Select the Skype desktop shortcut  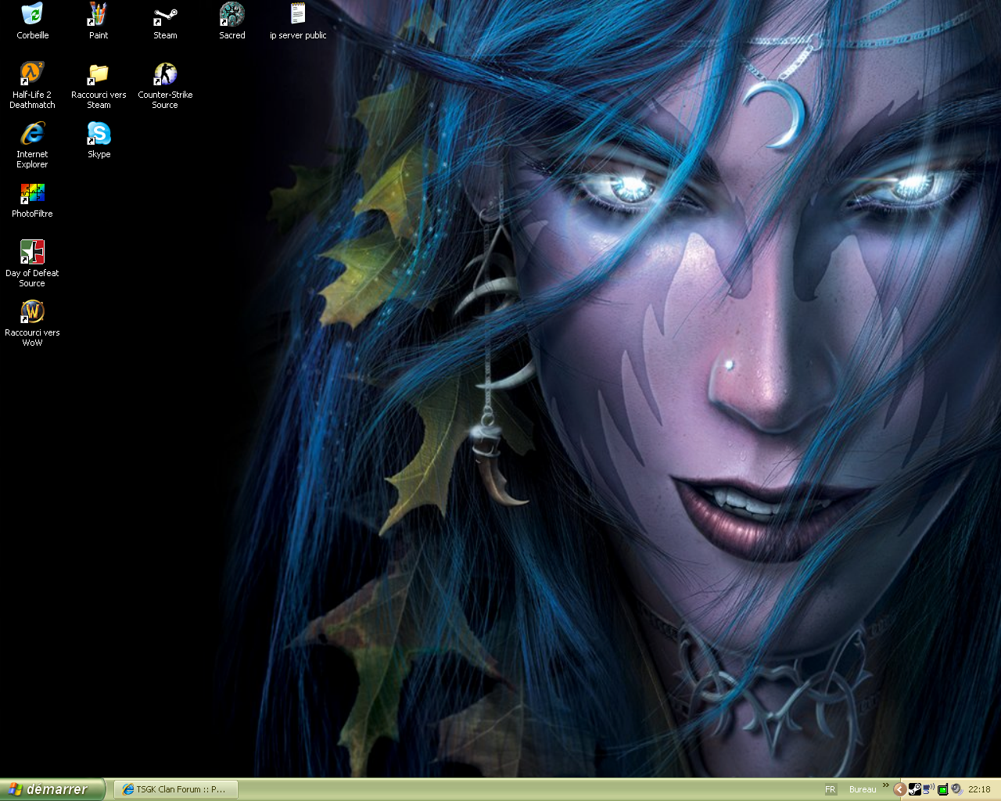pos(99,134)
